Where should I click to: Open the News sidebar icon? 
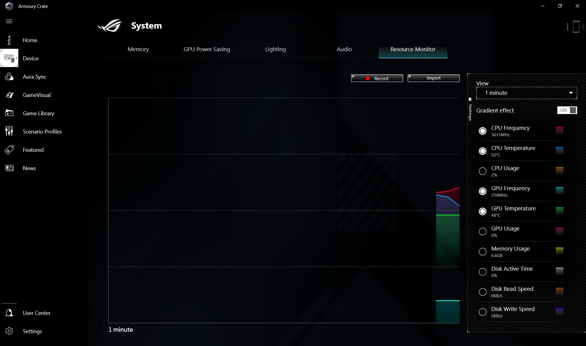coord(9,168)
